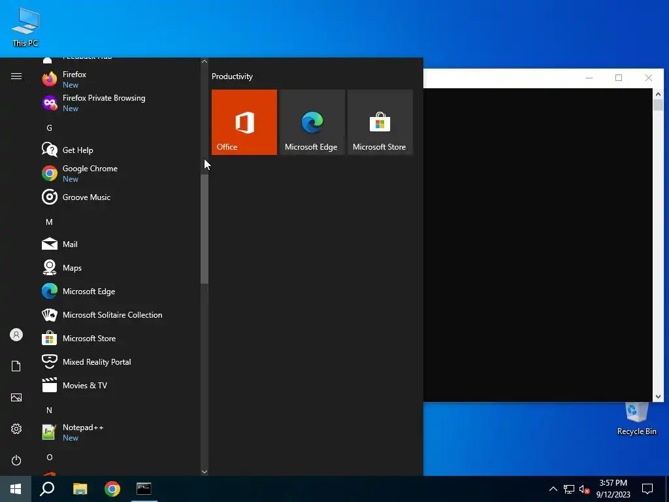This screenshot has height=502, width=669.
Task: Open Settings gear in Start sidebar
Action: click(16, 429)
